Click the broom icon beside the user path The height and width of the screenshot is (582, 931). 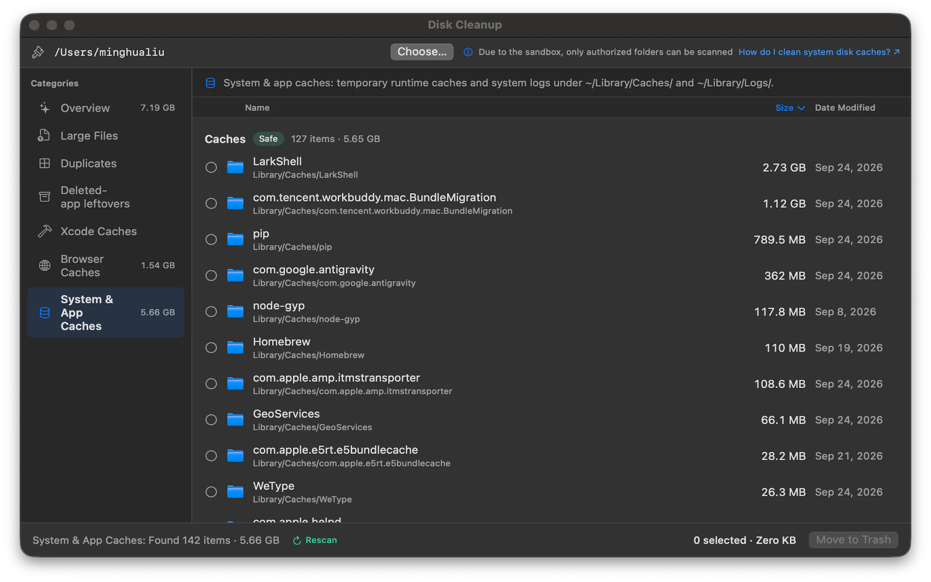click(38, 52)
